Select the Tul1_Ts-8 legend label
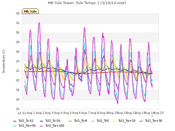Screen dimensions: 175x131 (80, 121)
